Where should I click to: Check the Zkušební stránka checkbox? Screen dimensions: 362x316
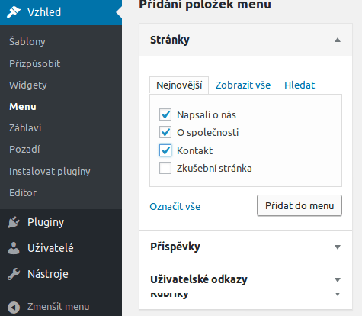click(x=165, y=168)
